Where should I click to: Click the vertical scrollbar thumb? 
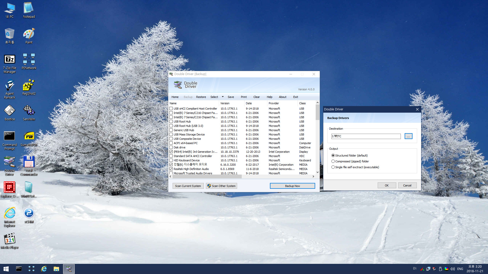point(317,112)
